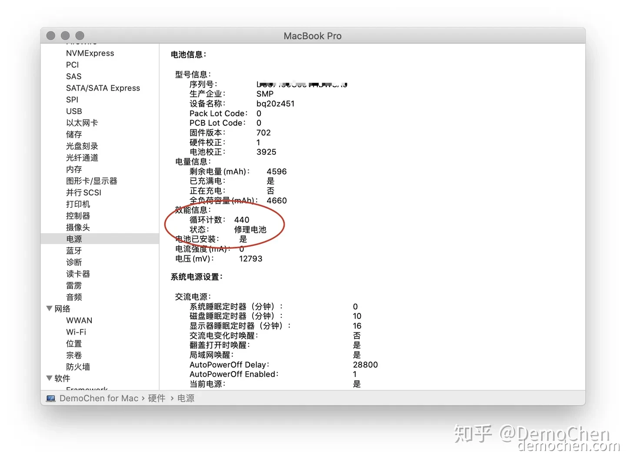Choose 音频 in the sidebar
The image size is (626, 459).
(x=74, y=297)
